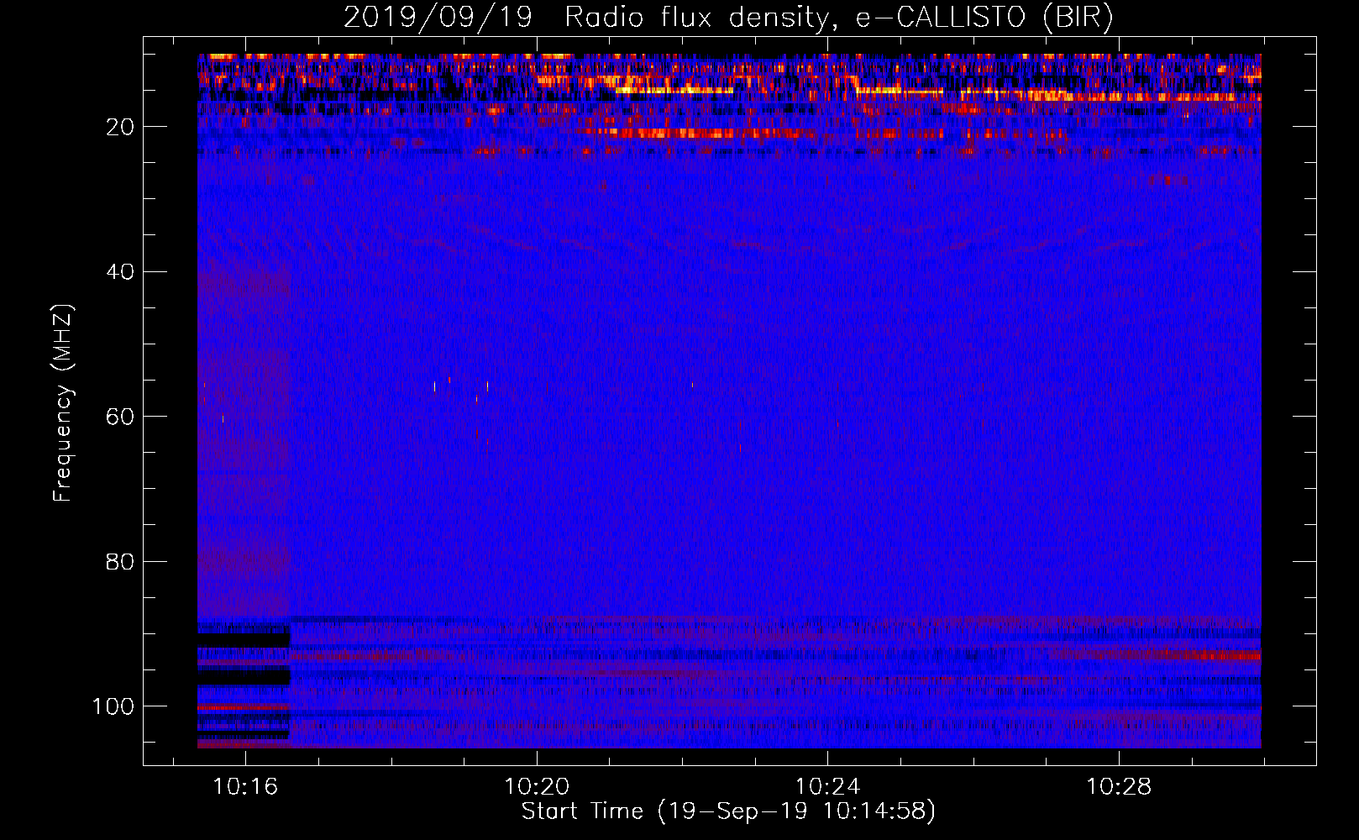Screen dimensions: 1359x840
Task: Click the frequency tick label '40'
Action: pos(120,272)
